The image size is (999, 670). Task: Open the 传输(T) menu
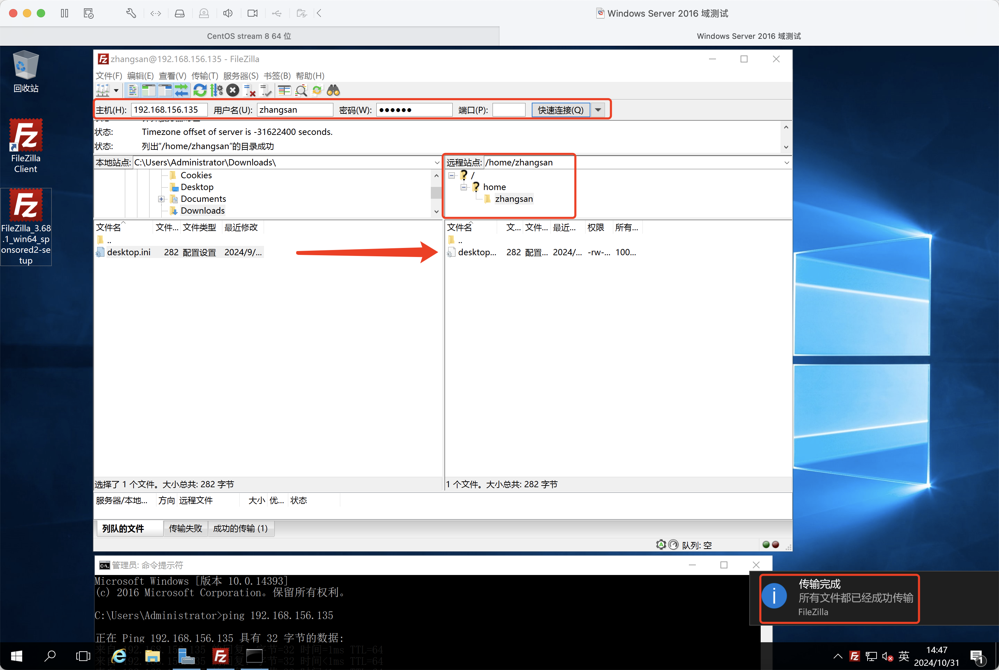[204, 76]
